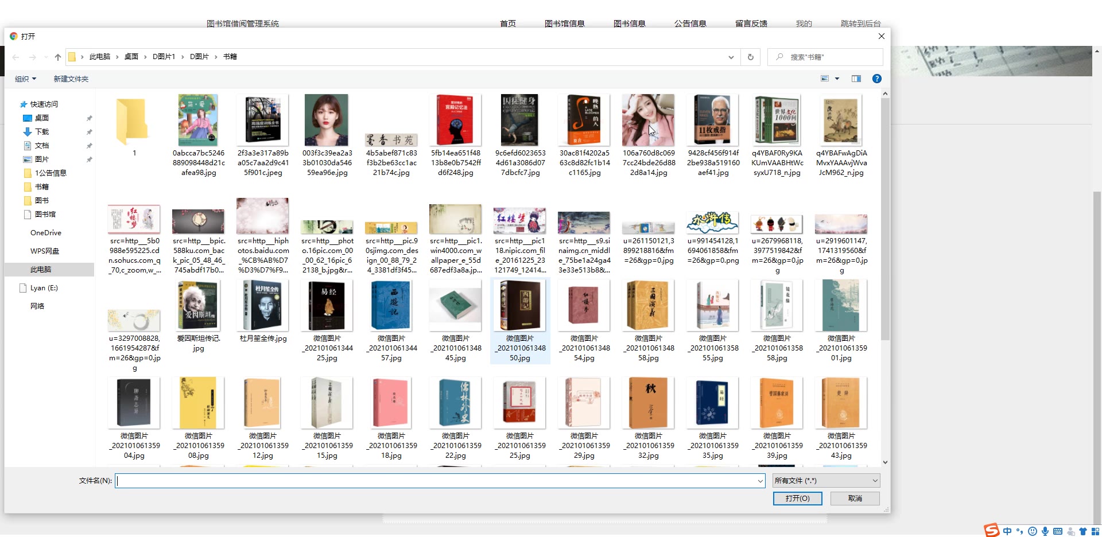Go forward with the right arrow button

pos(33,57)
